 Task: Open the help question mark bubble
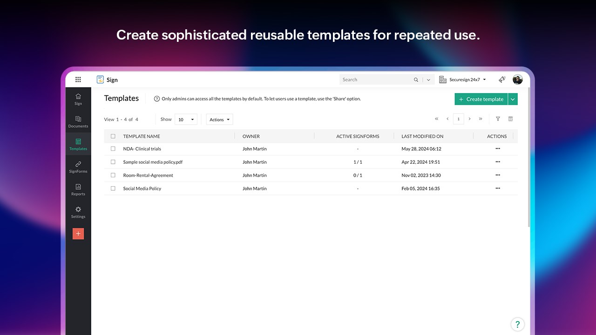tap(517, 324)
